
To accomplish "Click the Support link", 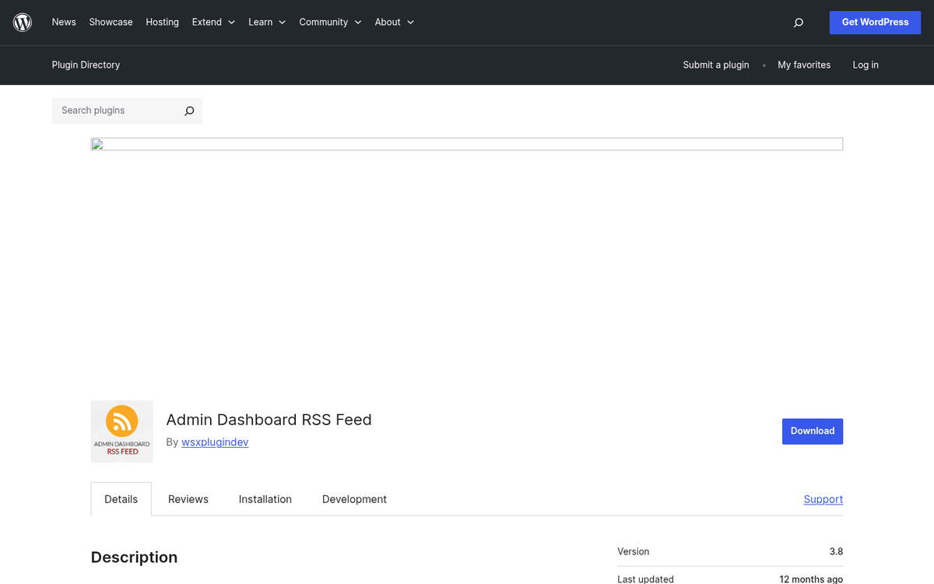I will (x=823, y=498).
